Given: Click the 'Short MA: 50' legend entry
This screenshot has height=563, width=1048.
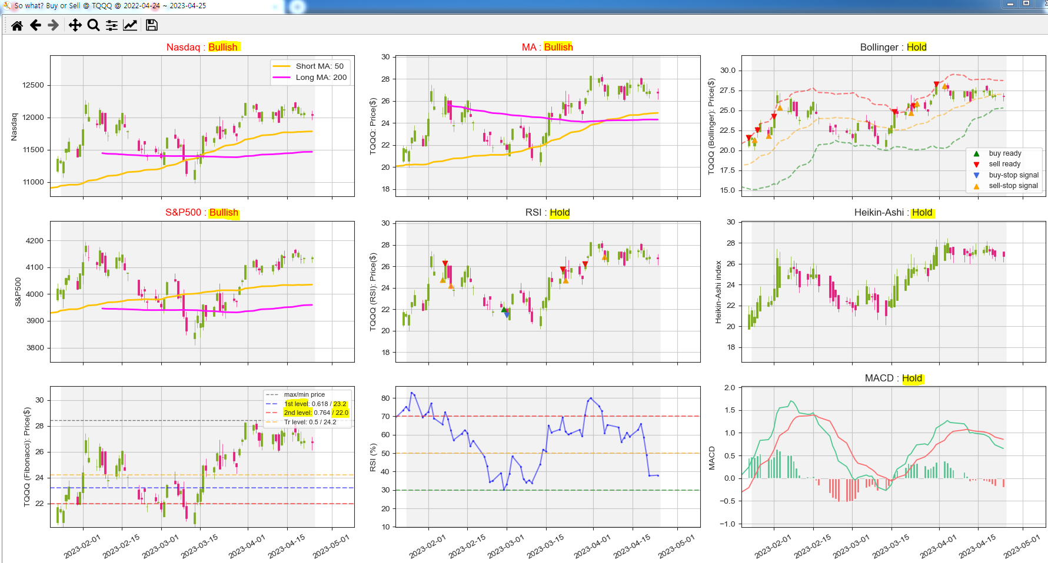Looking at the screenshot, I should click(x=309, y=66).
